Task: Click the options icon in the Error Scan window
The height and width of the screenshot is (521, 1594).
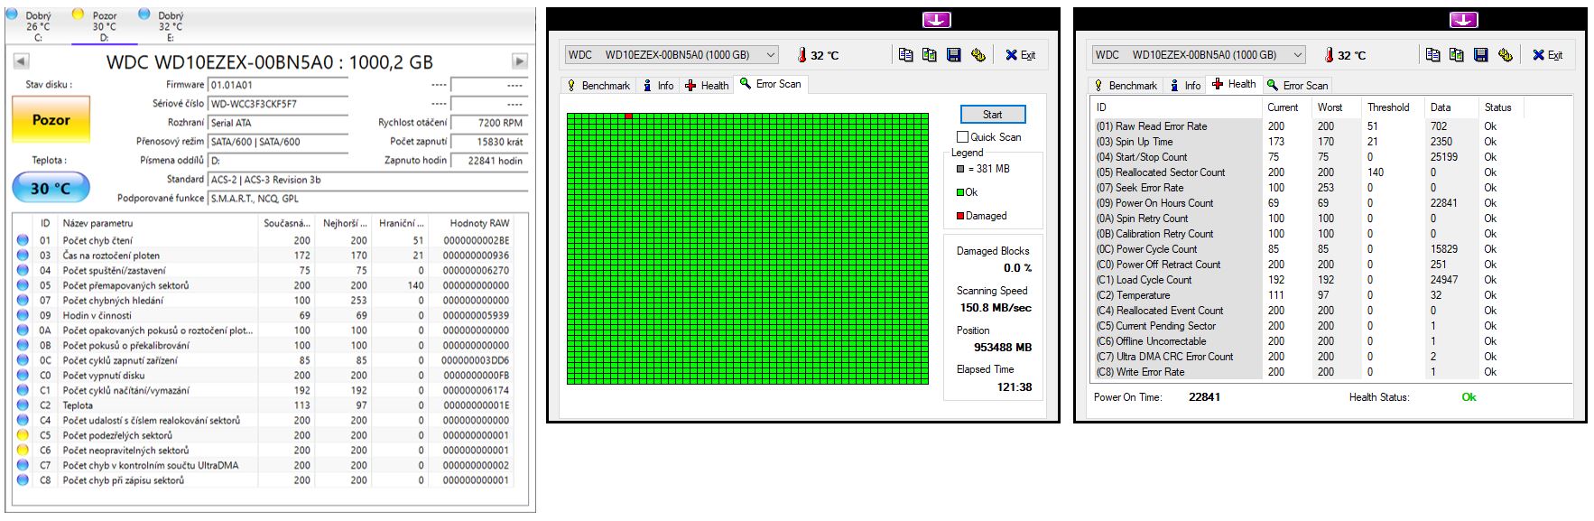Action: (978, 55)
